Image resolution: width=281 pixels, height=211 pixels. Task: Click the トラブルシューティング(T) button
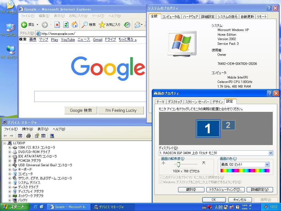(x=226, y=190)
